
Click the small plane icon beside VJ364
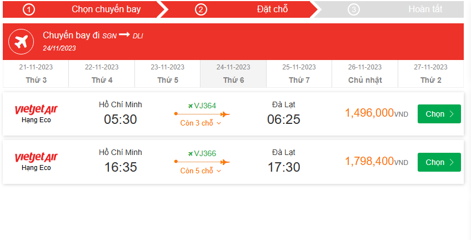click(x=191, y=106)
